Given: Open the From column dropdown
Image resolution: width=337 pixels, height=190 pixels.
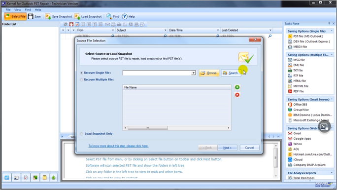Looking at the screenshot, I should coord(113,30).
